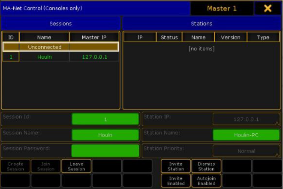Click the Sessions Name column header
This screenshot has height=189, width=283.
coord(44,37)
